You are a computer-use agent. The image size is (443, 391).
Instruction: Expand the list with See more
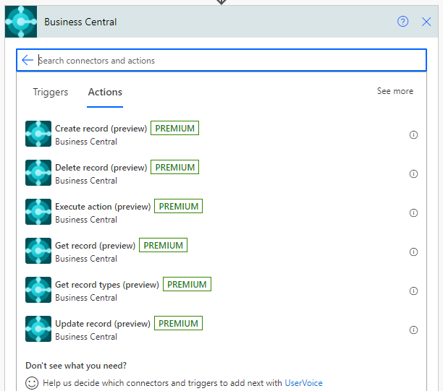[395, 91]
